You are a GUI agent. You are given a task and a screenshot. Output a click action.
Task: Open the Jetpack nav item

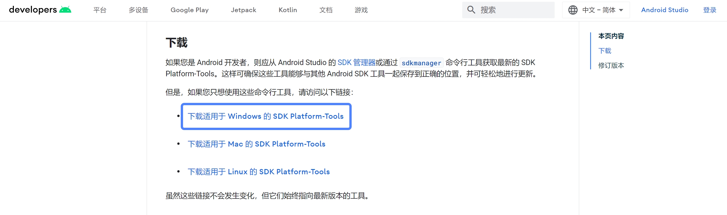click(243, 10)
